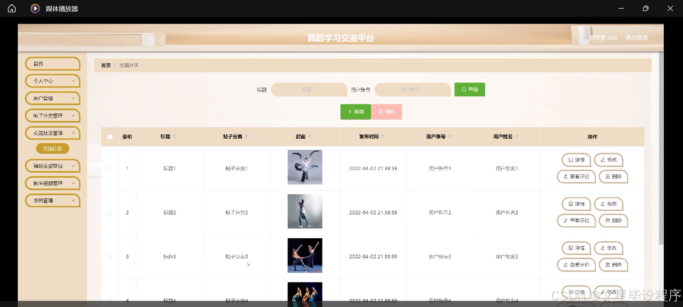Check the checkbox for row 3 标题3

109,257
